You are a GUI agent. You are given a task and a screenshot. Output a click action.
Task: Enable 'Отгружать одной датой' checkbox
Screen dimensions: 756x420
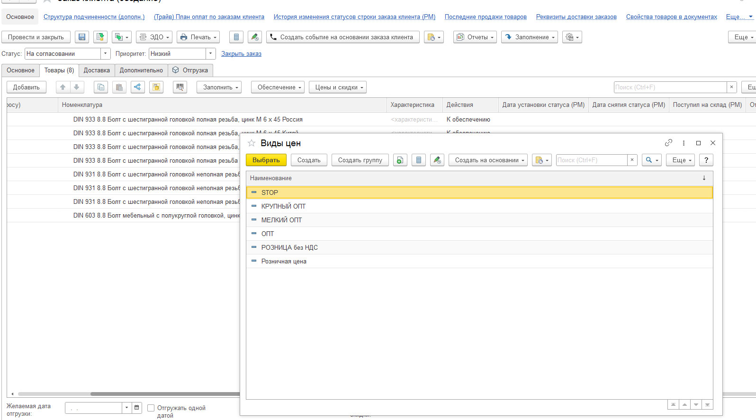coord(151,408)
